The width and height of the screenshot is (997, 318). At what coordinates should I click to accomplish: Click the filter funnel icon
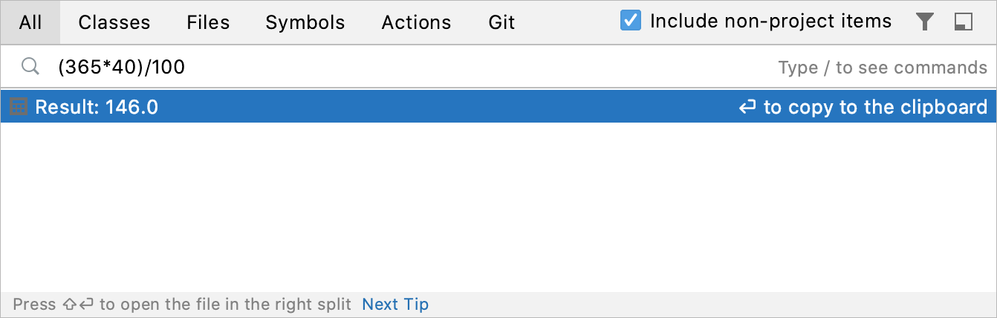point(924,22)
